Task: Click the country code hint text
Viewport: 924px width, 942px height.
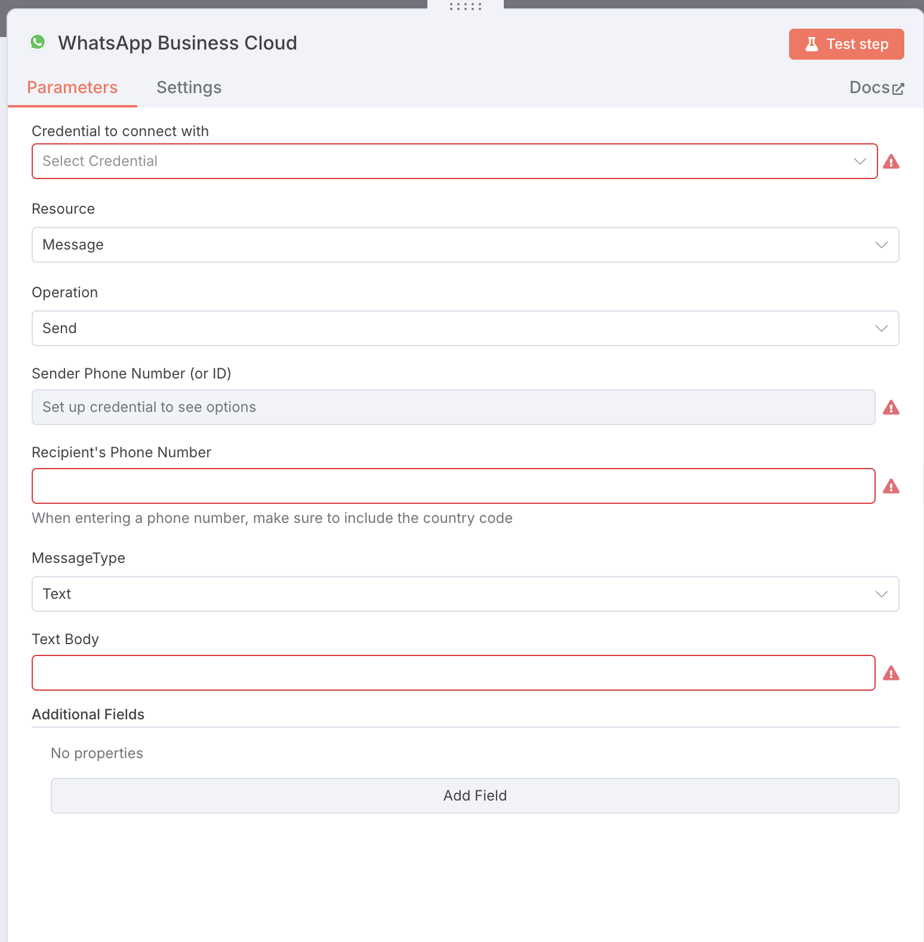Action: (272, 518)
